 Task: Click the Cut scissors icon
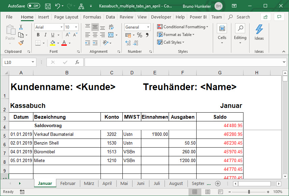pyautogui.click(x=21, y=27)
